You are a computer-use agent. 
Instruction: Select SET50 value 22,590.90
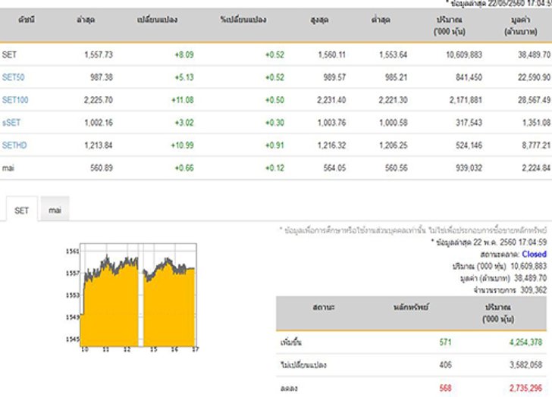534,77
